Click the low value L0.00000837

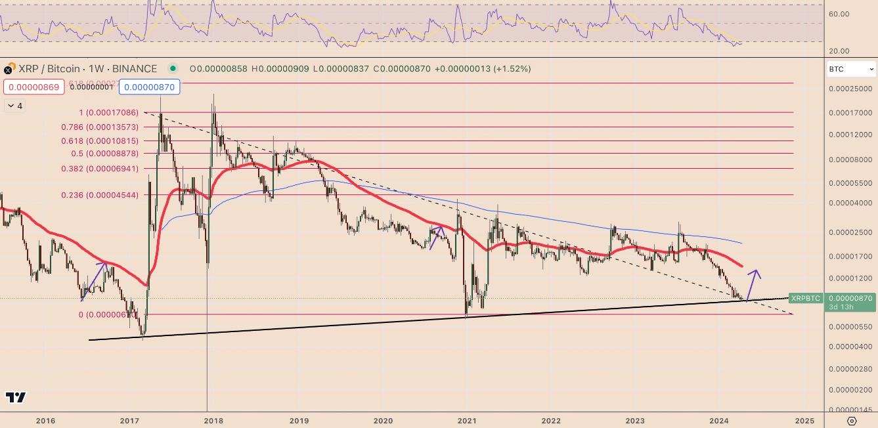tap(341, 69)
